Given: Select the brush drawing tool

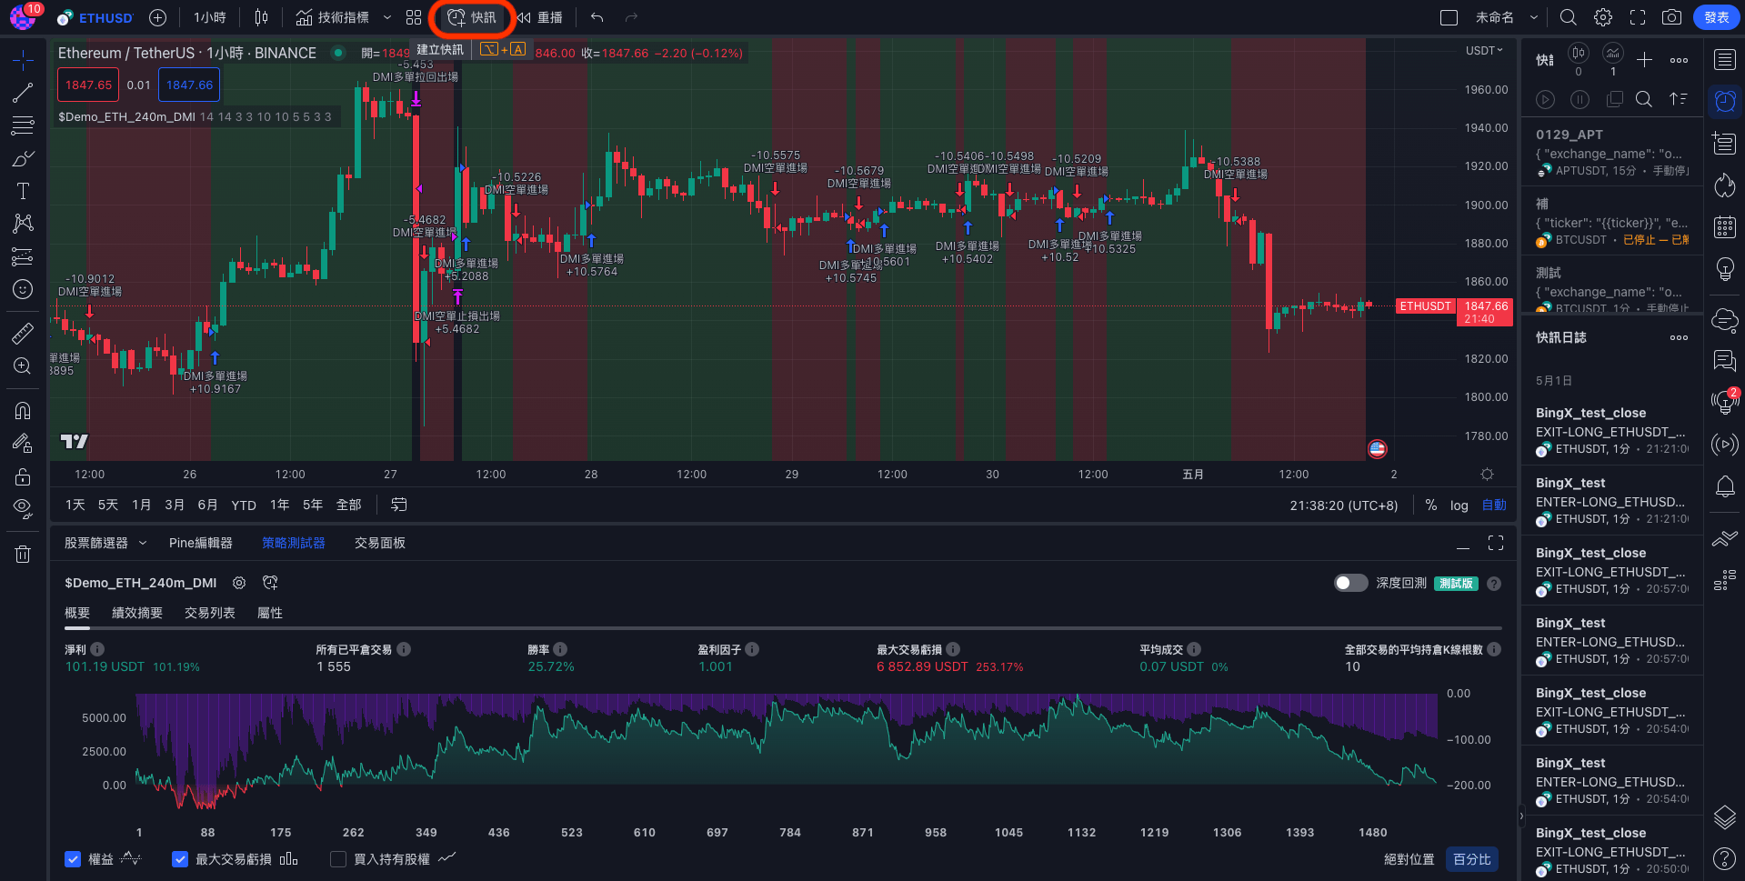Looking at the screenshot, I should pyautogui.click(x=23, y=158).
